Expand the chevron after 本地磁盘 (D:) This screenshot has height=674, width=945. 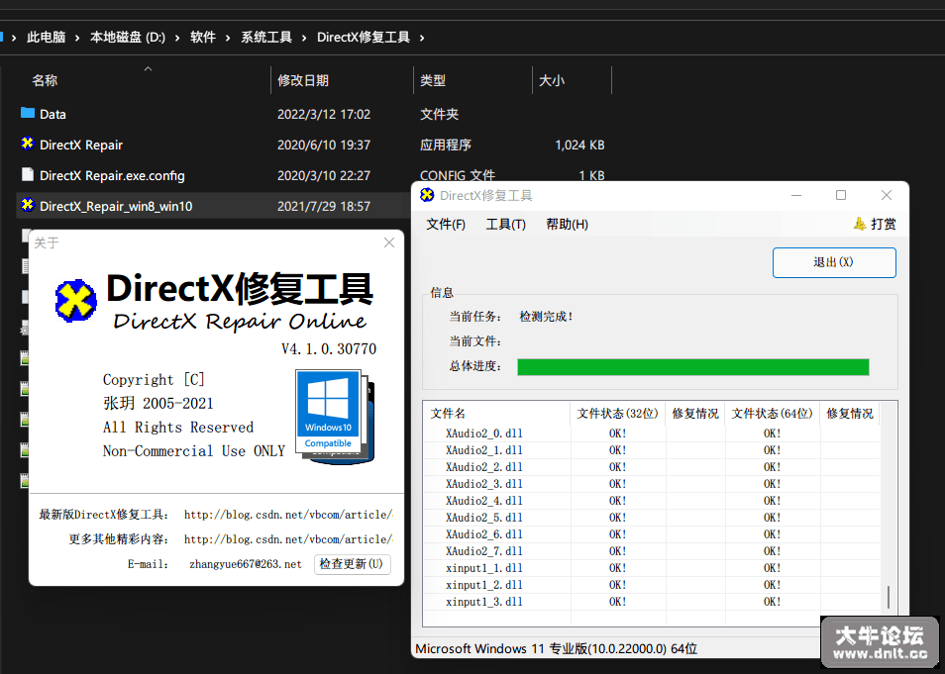177,38
